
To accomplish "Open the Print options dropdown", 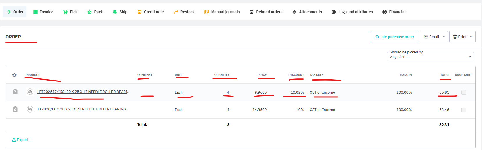I will pos(462,37).
